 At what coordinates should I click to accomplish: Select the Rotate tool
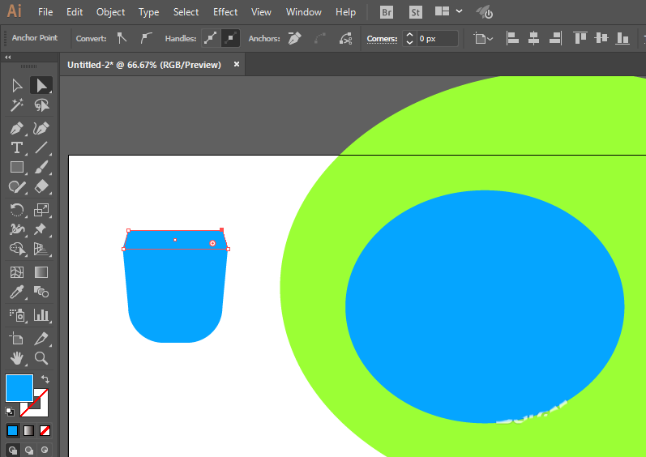tap(17, 210)
